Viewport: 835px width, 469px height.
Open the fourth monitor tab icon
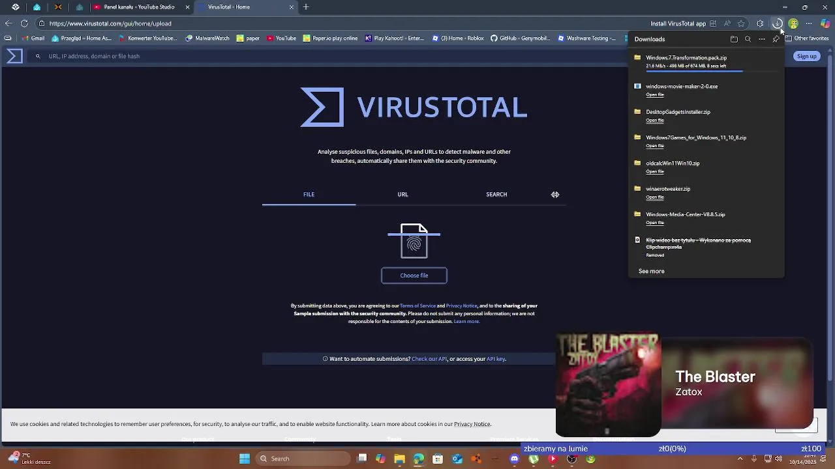[x=80, y=7]
